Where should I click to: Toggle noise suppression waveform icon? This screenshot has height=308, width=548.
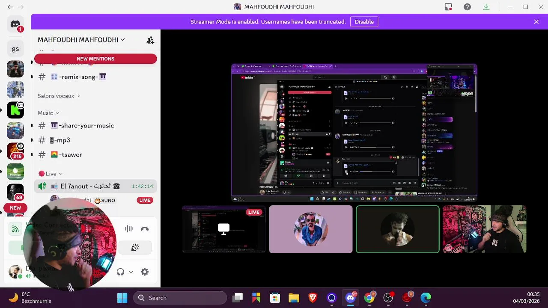pyautogui.click(x=129, y=229)
